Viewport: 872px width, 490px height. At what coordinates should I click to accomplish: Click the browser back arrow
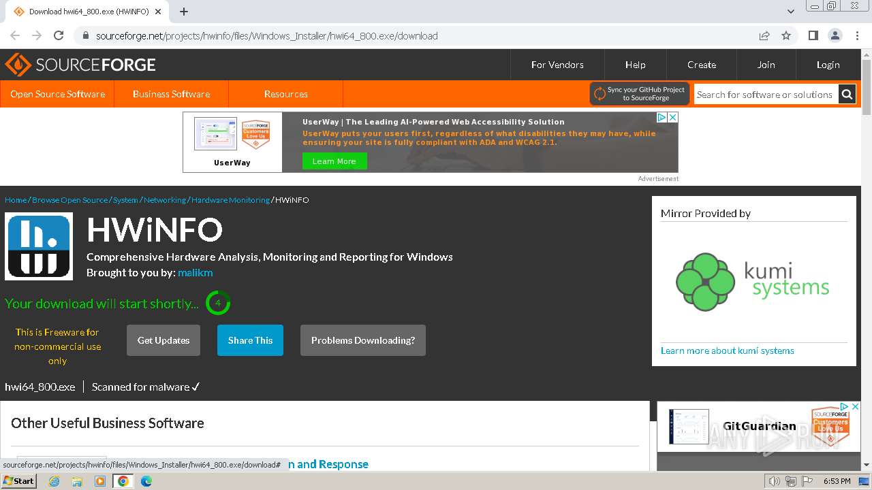(15, 35)
